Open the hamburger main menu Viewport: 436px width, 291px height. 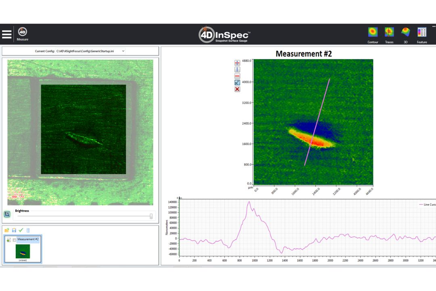7,34
